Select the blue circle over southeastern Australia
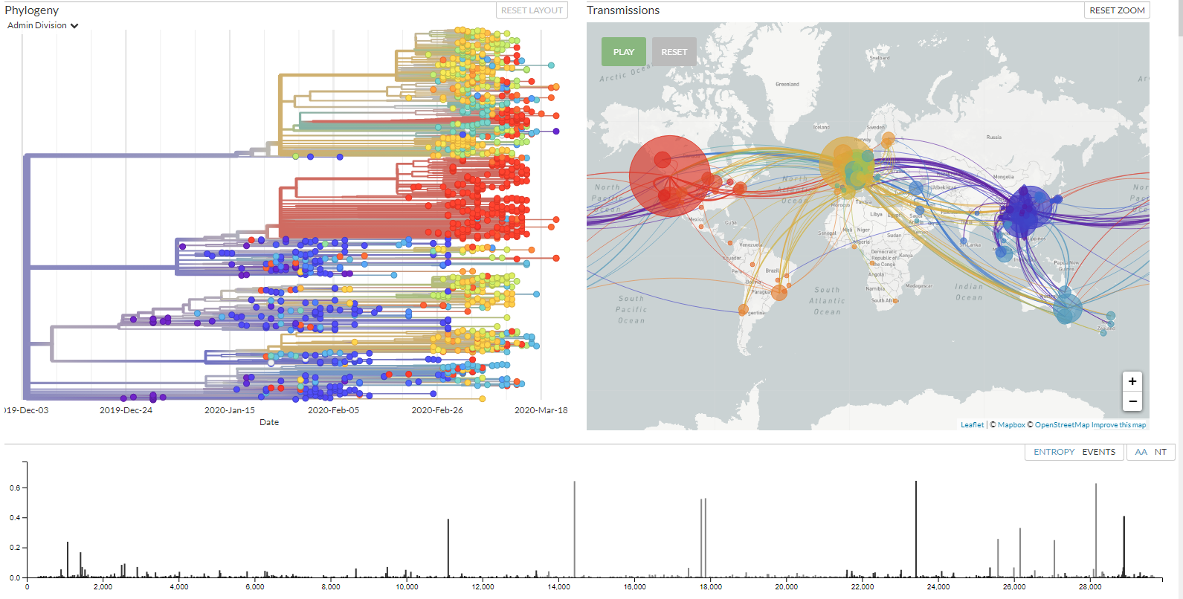Screen dimensions: 1183x599 1068,308
